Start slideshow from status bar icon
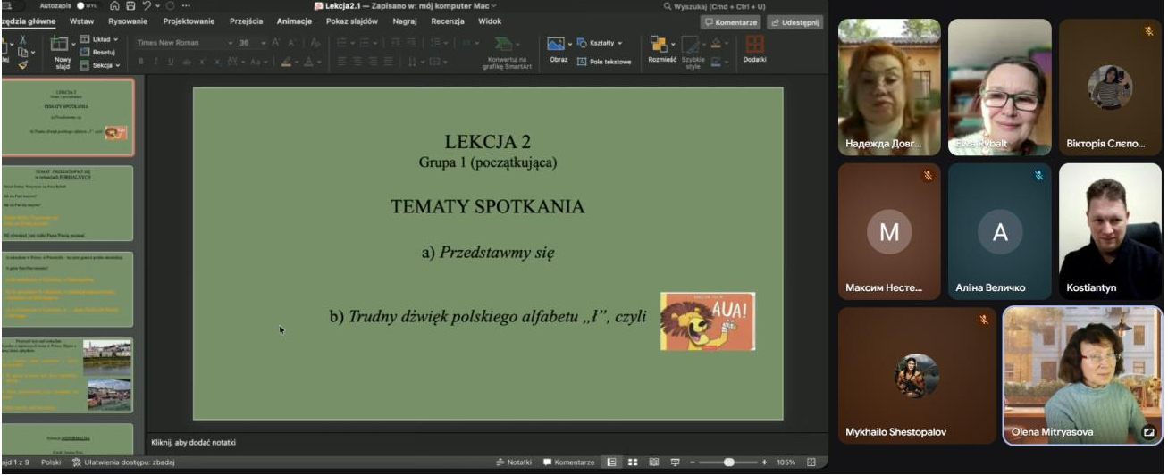This screenshot has height=475, width=1168. [x=676, y=462]
